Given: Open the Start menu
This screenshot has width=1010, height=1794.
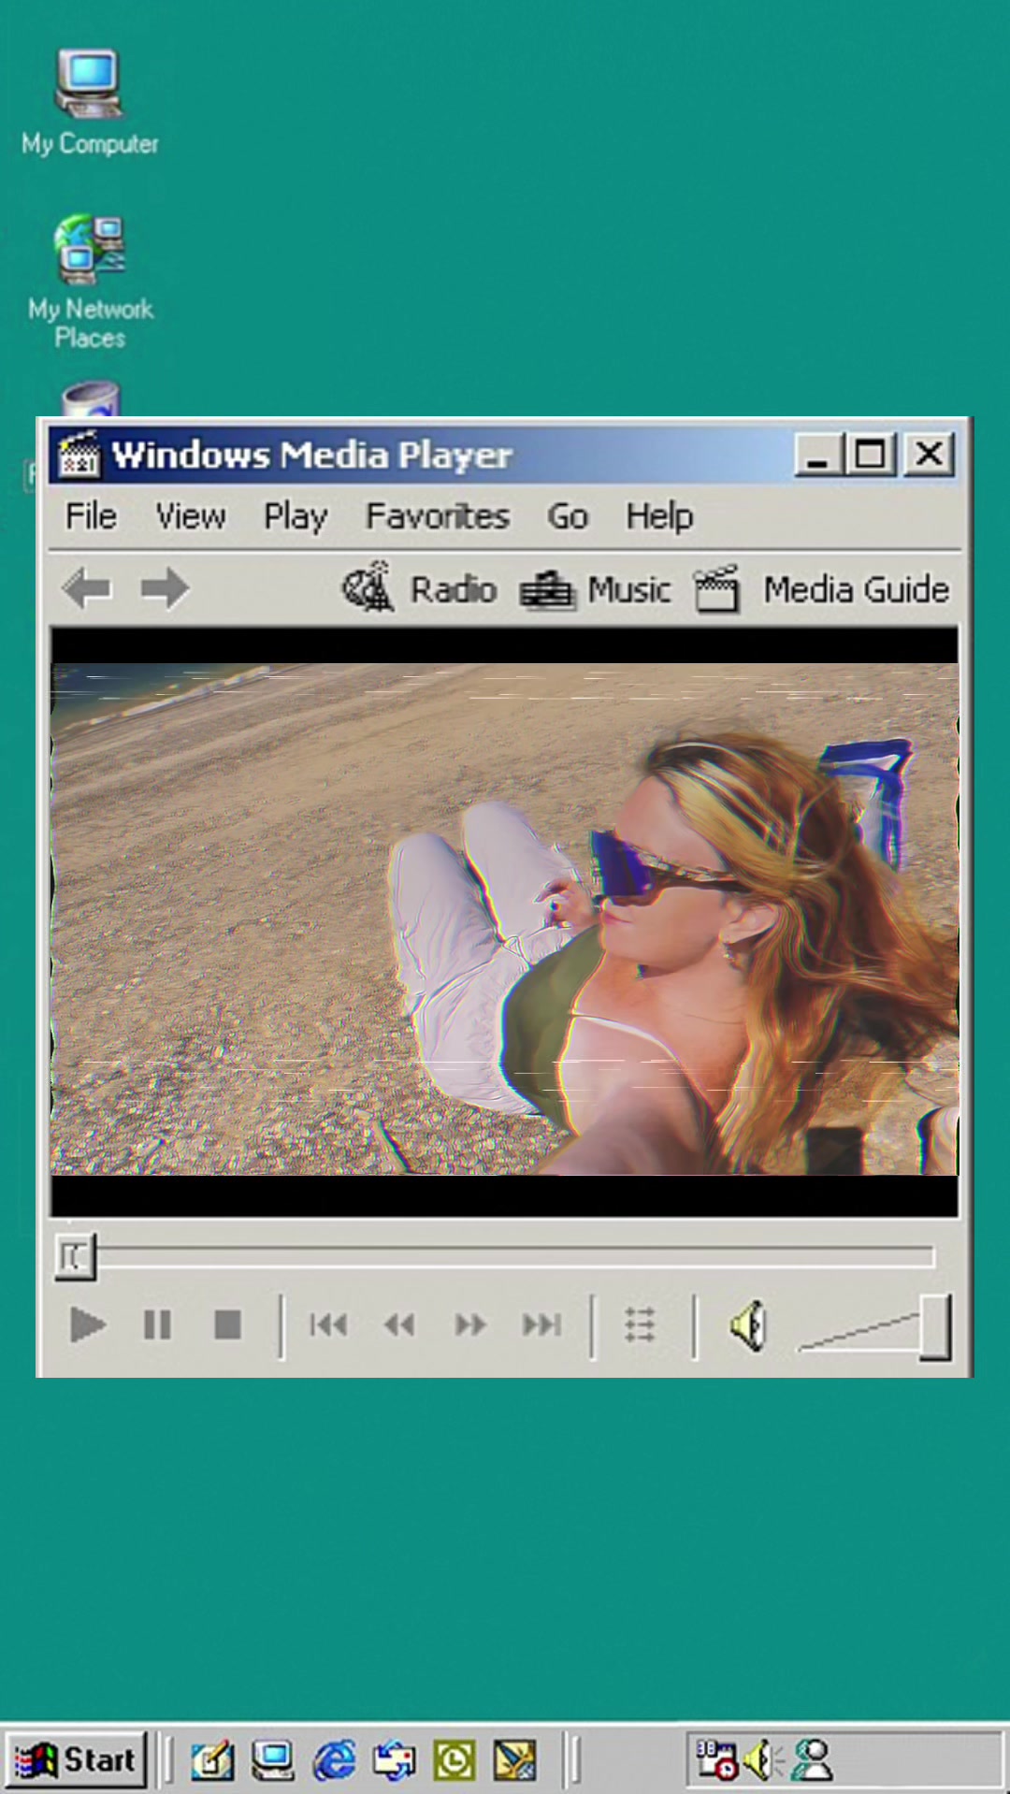Looking at the screenshot, I should pos(77,1759).
